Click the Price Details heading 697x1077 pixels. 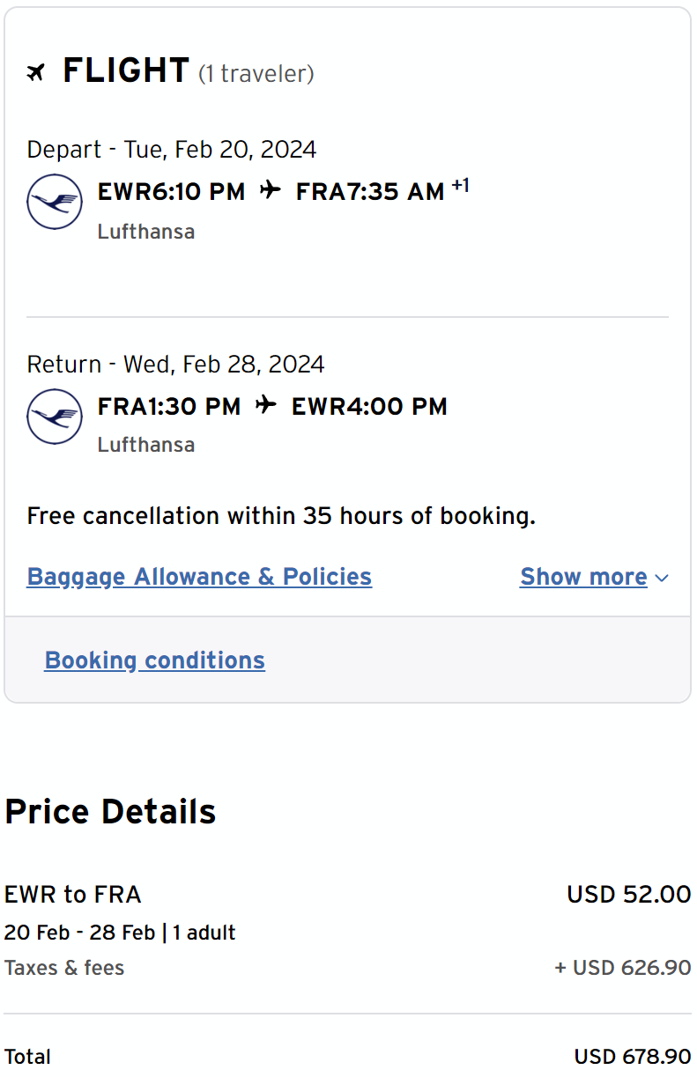tap(110, 812)
